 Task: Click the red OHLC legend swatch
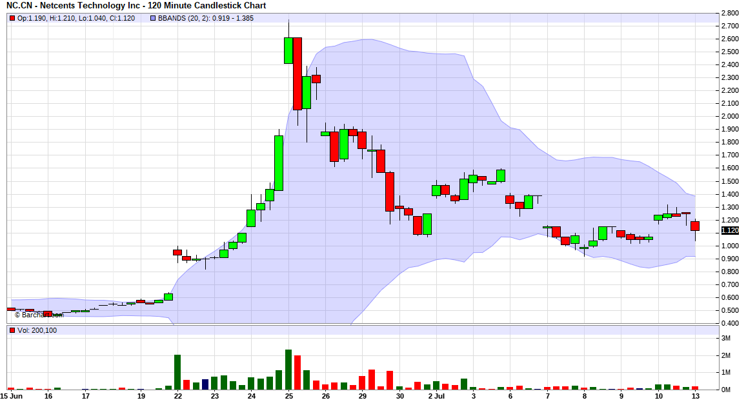(x=12, y=18)
